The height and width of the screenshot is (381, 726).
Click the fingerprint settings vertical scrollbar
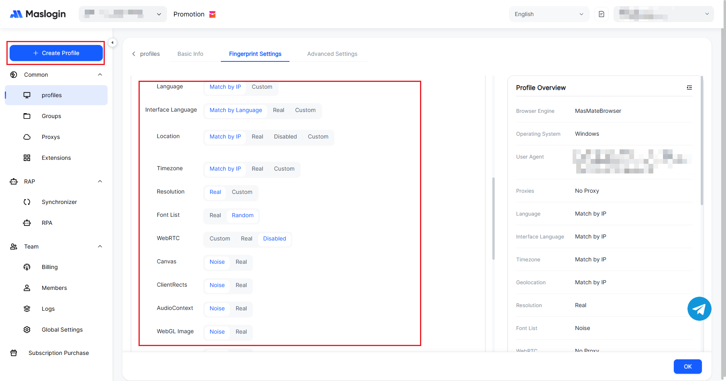click(x=493, y=218)
